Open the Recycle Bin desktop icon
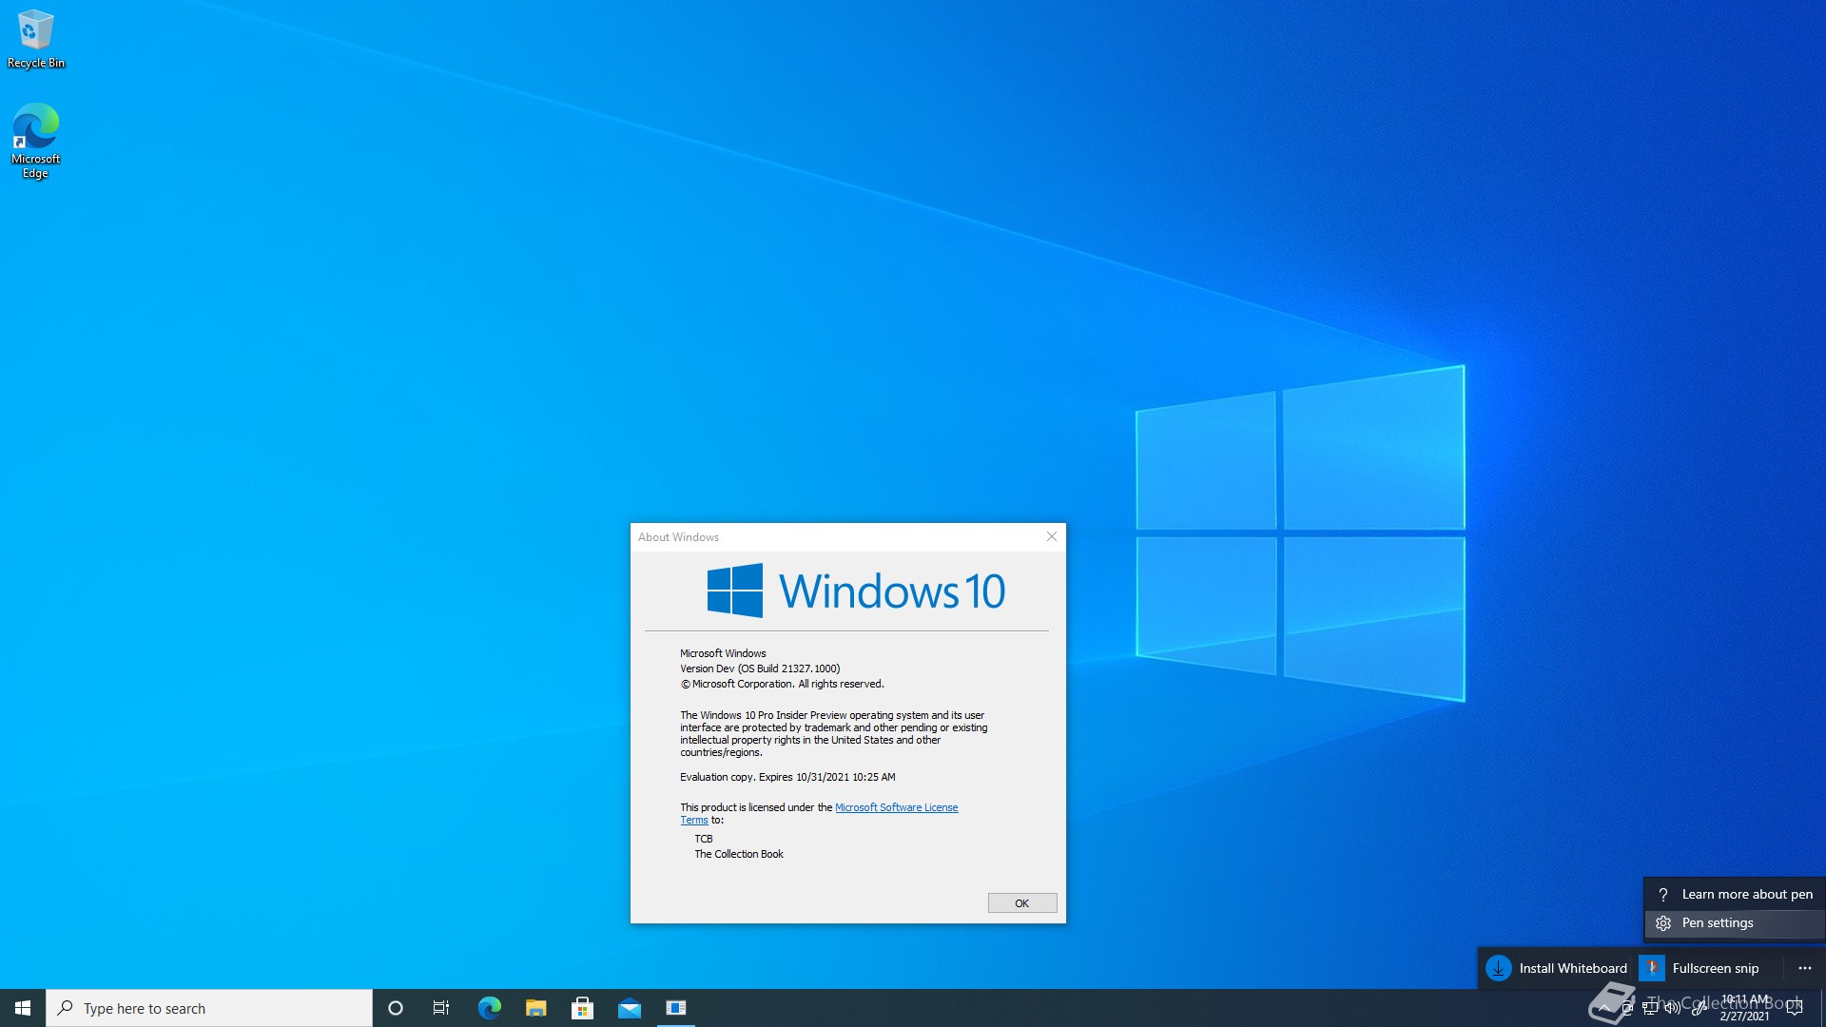Screen dimensions: 1826x1027 (x=36, y=39)
